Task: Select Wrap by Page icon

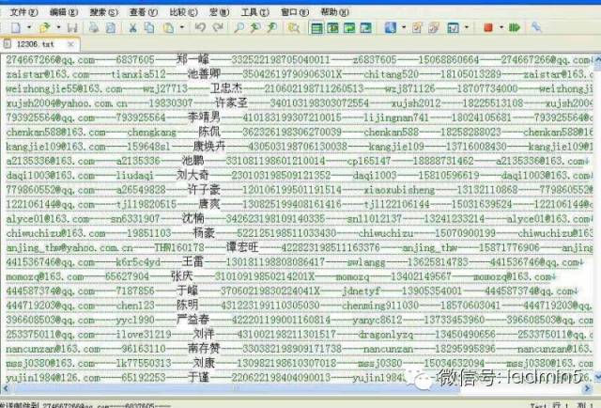Action: tap(365, 28)
